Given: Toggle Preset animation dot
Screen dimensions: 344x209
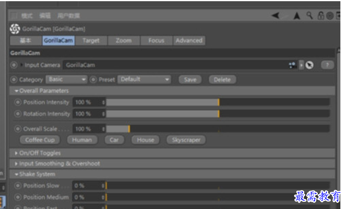Looking at the screenshot, I should pyautogui.click(x=93, y=80).
